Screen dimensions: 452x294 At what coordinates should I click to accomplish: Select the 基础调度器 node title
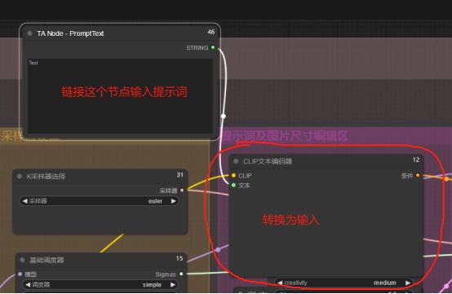click(47, 260)
